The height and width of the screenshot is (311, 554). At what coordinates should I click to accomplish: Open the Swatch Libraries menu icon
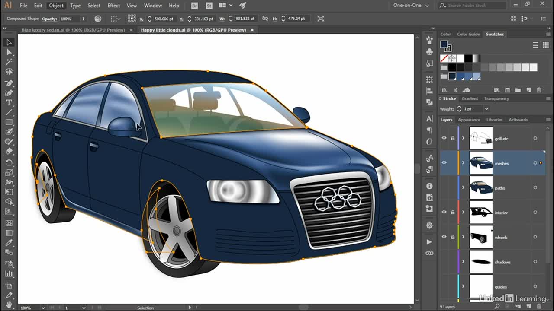click(x=444, y=90)
